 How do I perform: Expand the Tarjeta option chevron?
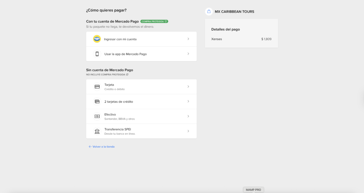[x=188, y=87]
